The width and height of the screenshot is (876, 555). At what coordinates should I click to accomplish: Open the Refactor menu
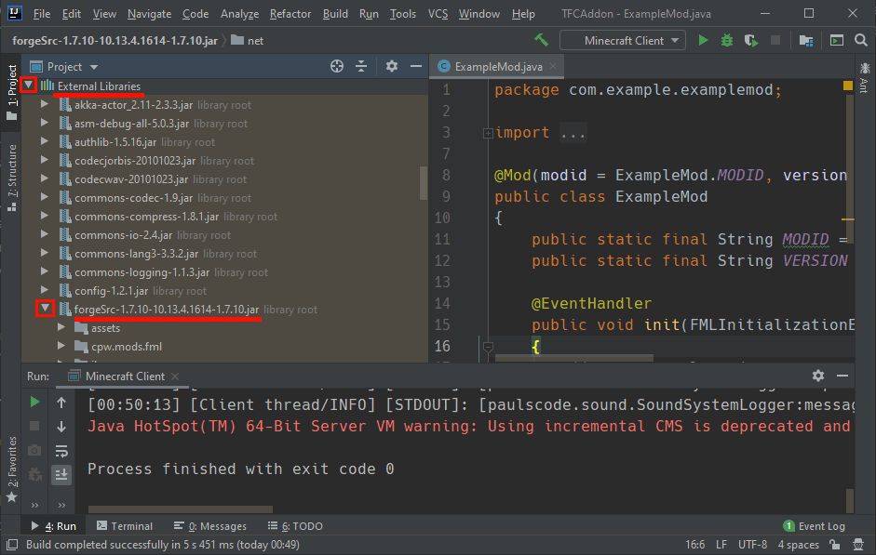(x=290, y=13)
